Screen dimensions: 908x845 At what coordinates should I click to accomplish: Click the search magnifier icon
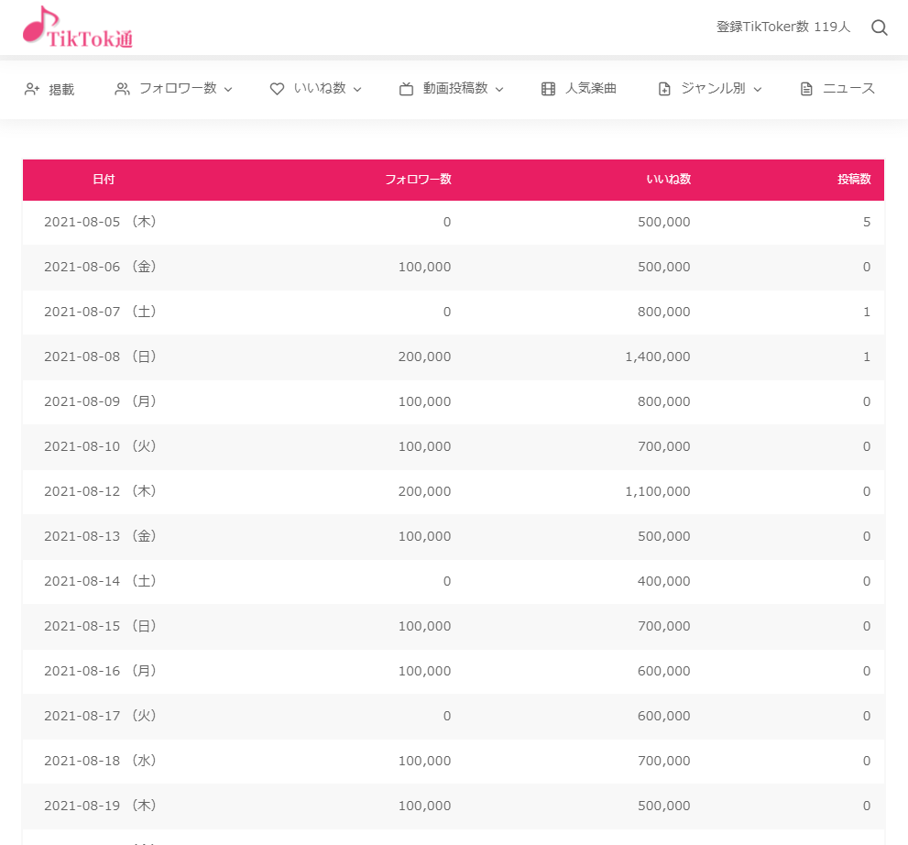click(879, 27)
